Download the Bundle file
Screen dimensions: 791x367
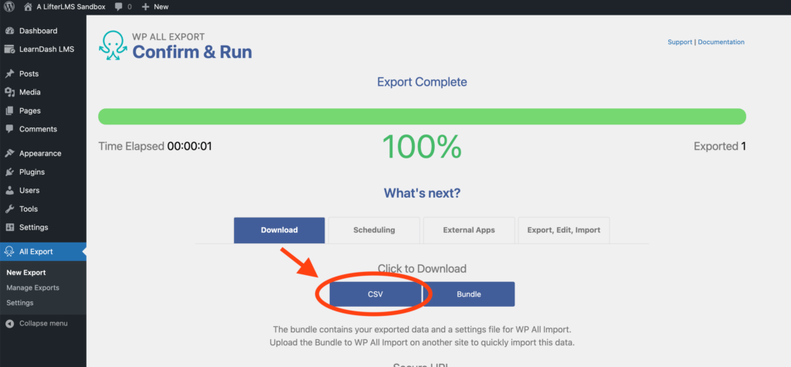click(469, 294)
